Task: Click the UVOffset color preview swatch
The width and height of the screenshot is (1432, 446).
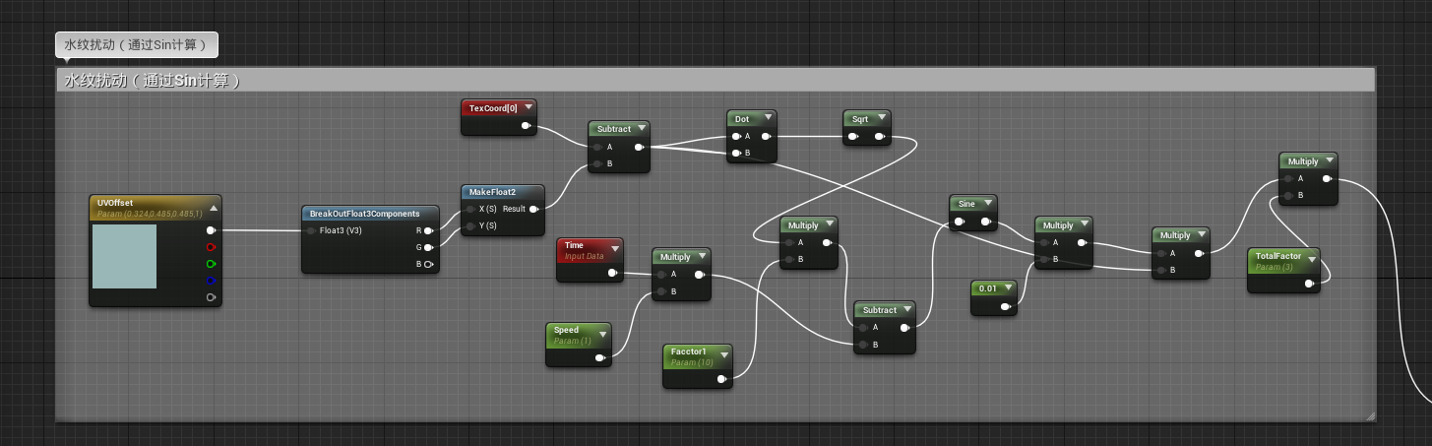Action: click(x=124, y=256)
